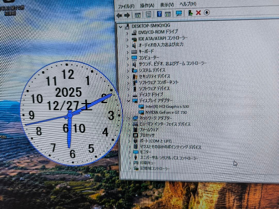Expand the プロセッサ category
Image resolution: width=279 pixels, height=209 pixels.
click(x=130, y=135)
